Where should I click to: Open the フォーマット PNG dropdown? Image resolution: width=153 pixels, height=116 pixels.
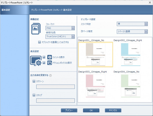[60, 28]
